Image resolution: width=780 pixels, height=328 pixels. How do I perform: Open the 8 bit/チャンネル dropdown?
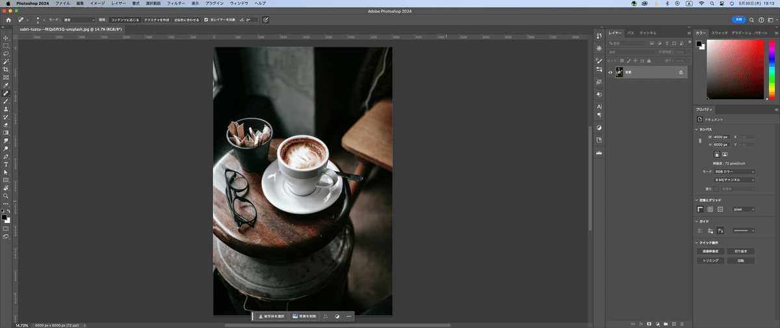pos(734,180)
